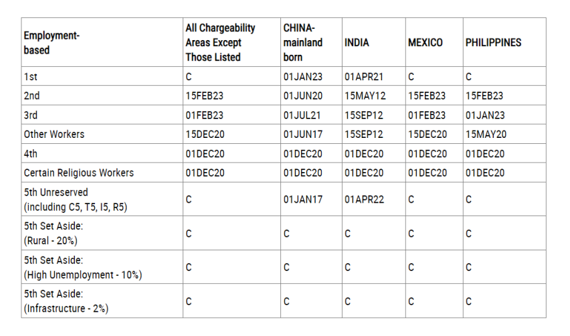570x336 pixels.
Task: Click the Certain Religious Workers row label
Action: coord(79,173)
